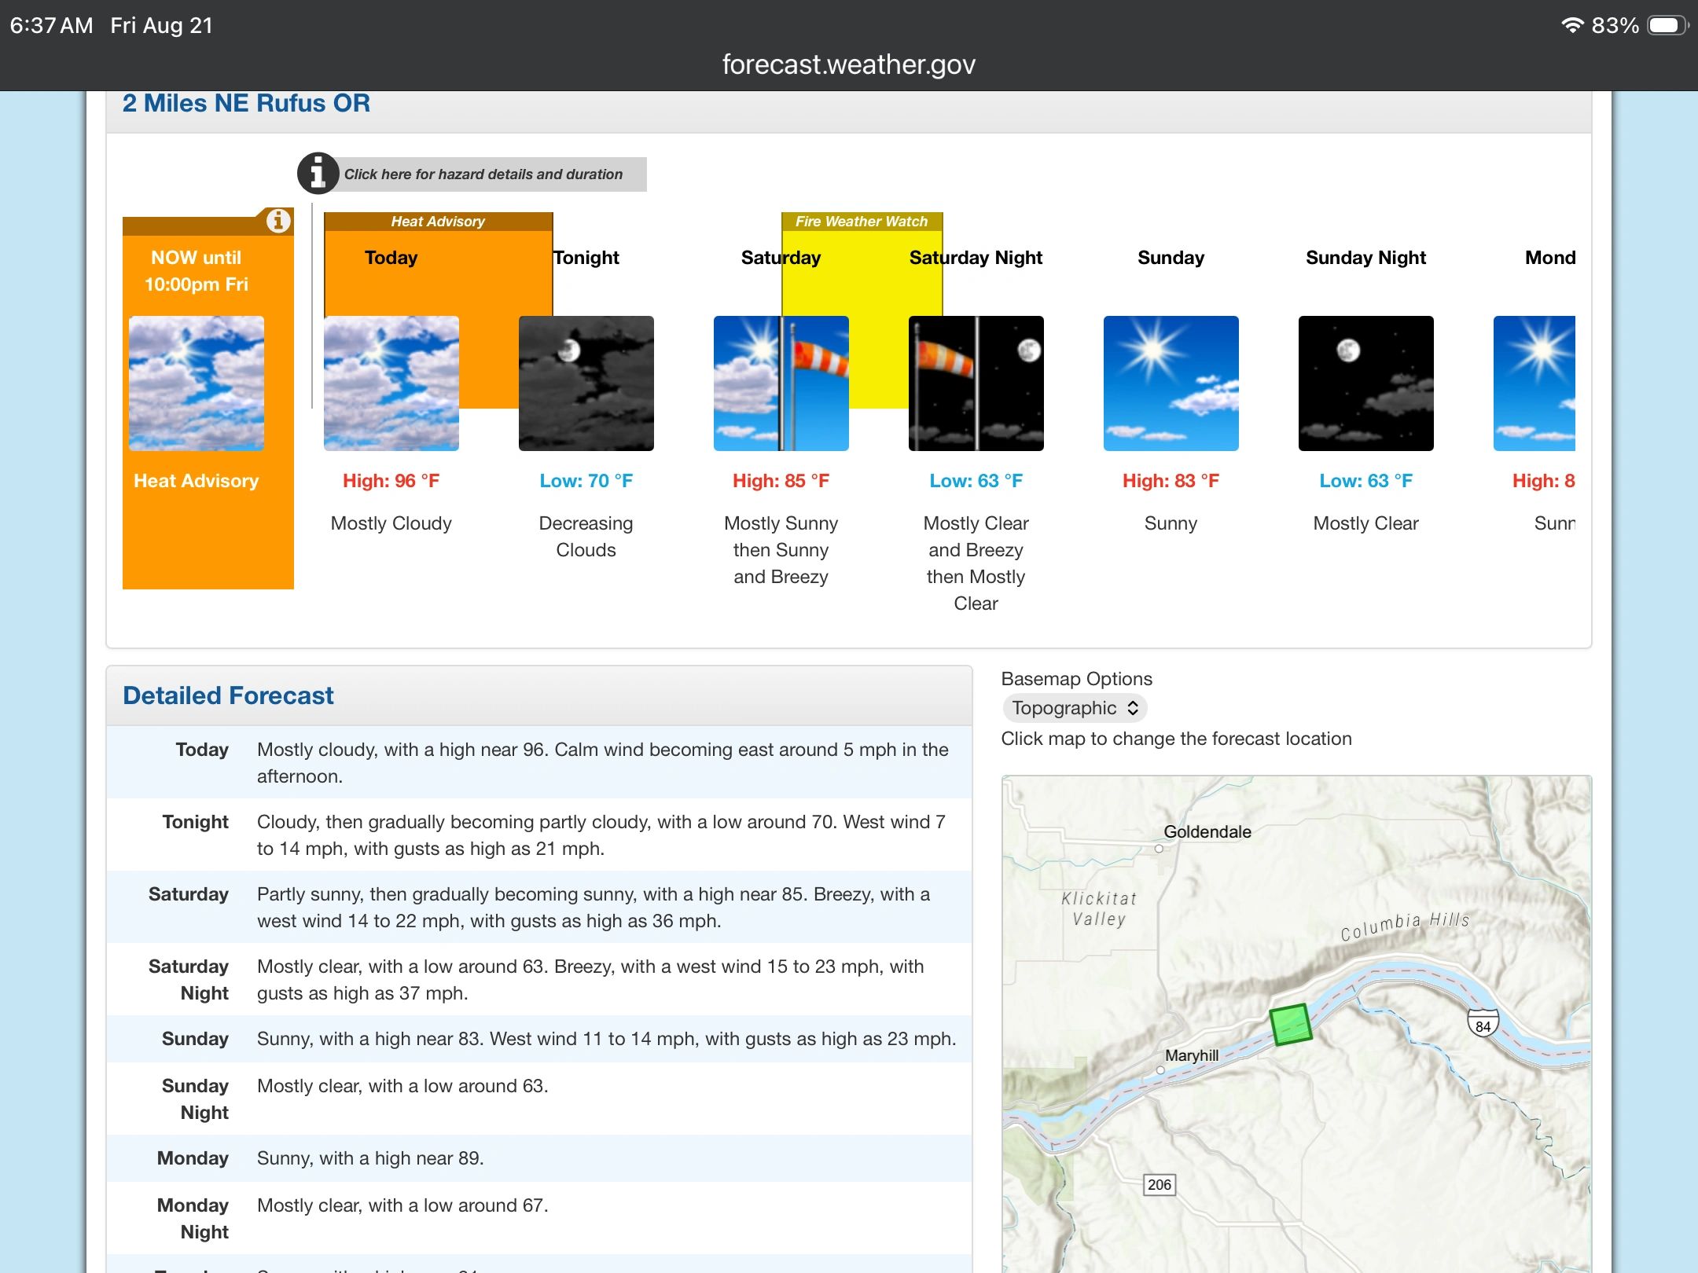Image resolution: width=1698 pixels, height=1273 pixels.
Task: Select the Monday Night detailed forecast row
Action: (539, 1218)
